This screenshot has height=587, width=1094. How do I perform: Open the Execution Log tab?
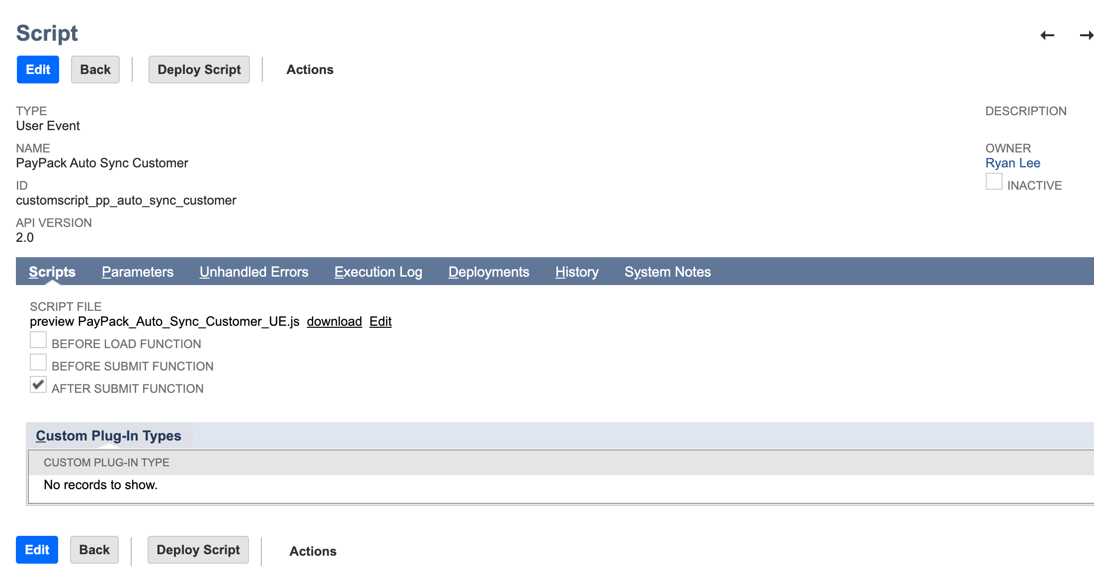[x=378, y=272]
